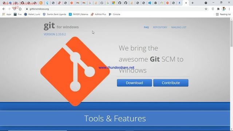Switch to the Flutter tab
233x131 pixels.
[47, 3]
